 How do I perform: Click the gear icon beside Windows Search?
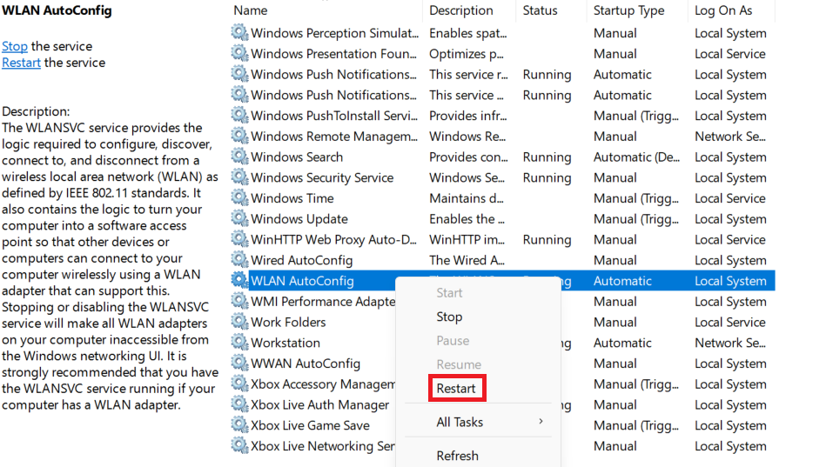click(x=239, y=157)
